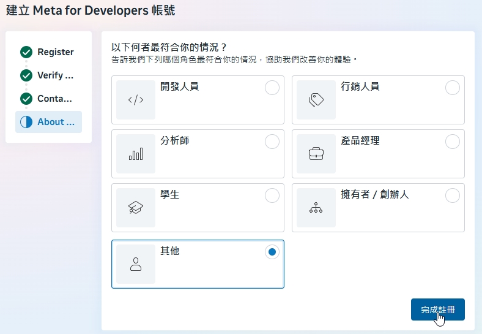Choose the 分析師 radio button
The width and height of the screenshot is (482, 334).
pyautogui.click(x=272, y=142)
